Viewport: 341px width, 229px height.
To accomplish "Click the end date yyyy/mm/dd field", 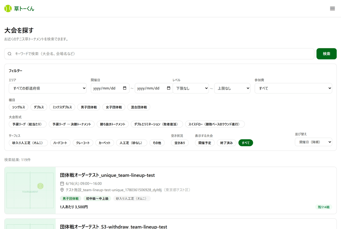I will [154, 88].
